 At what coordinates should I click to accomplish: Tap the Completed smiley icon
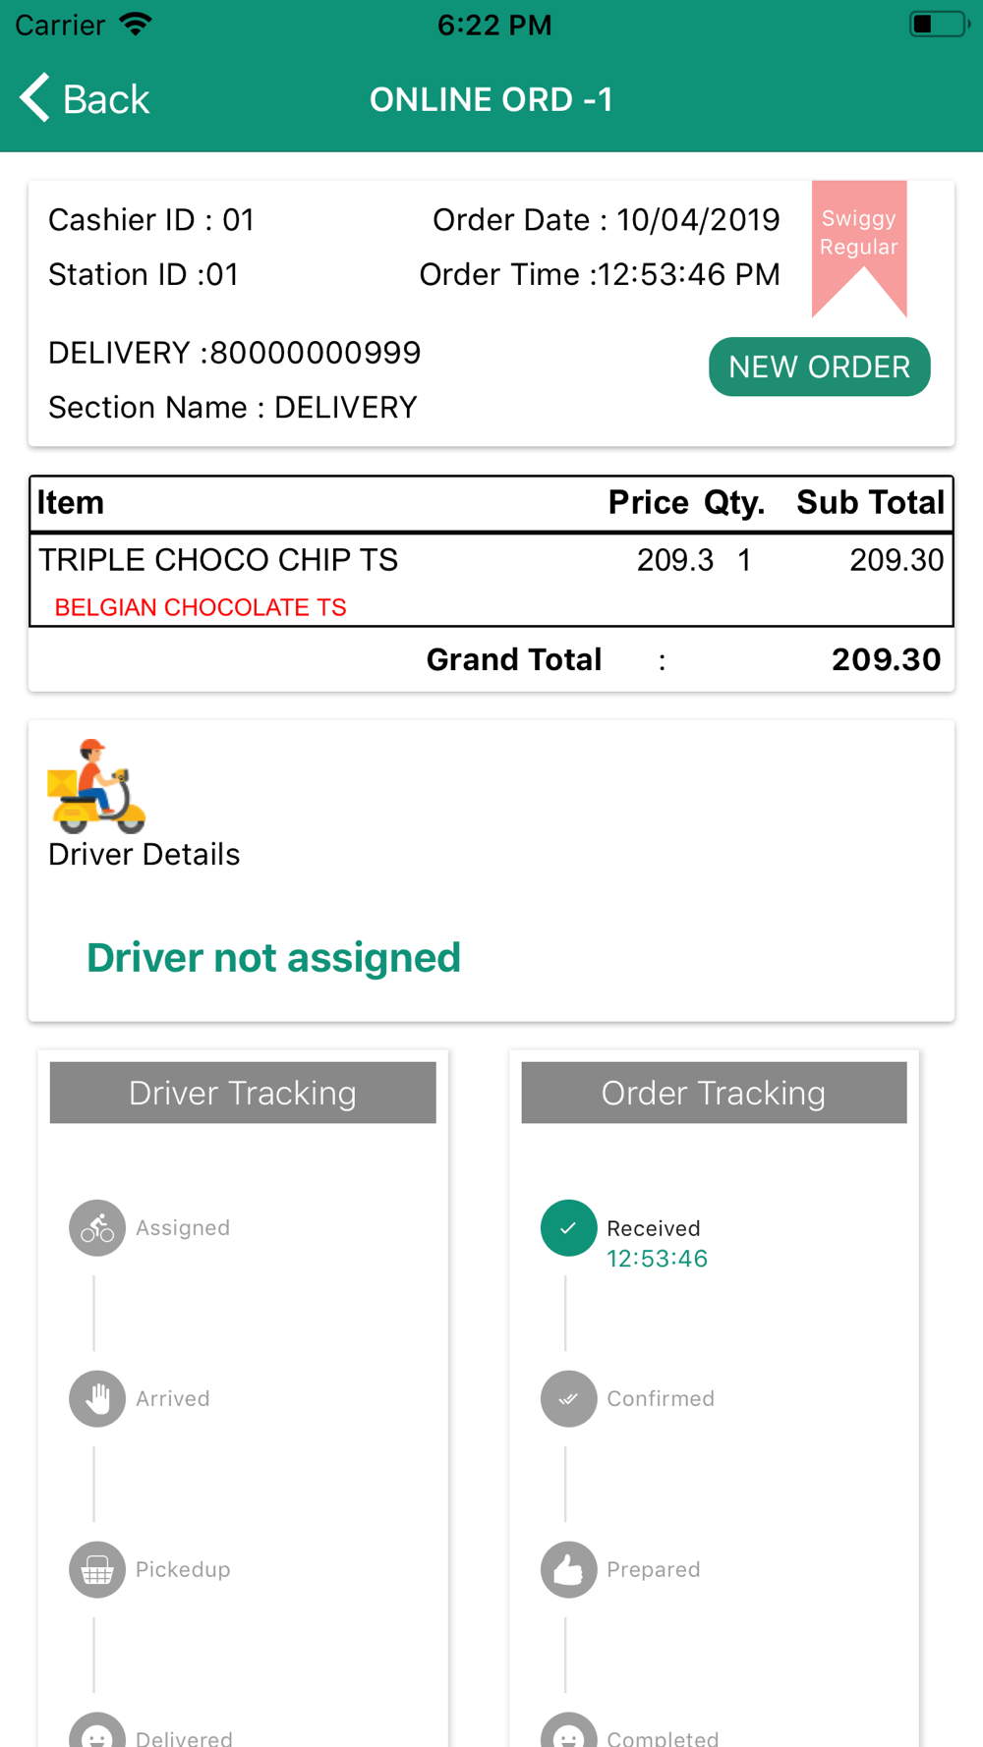pyautogui.click(x=568, y=1730)
